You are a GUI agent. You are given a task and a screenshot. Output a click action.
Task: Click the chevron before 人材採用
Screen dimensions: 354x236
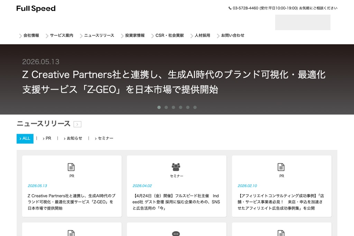(192, 36)
